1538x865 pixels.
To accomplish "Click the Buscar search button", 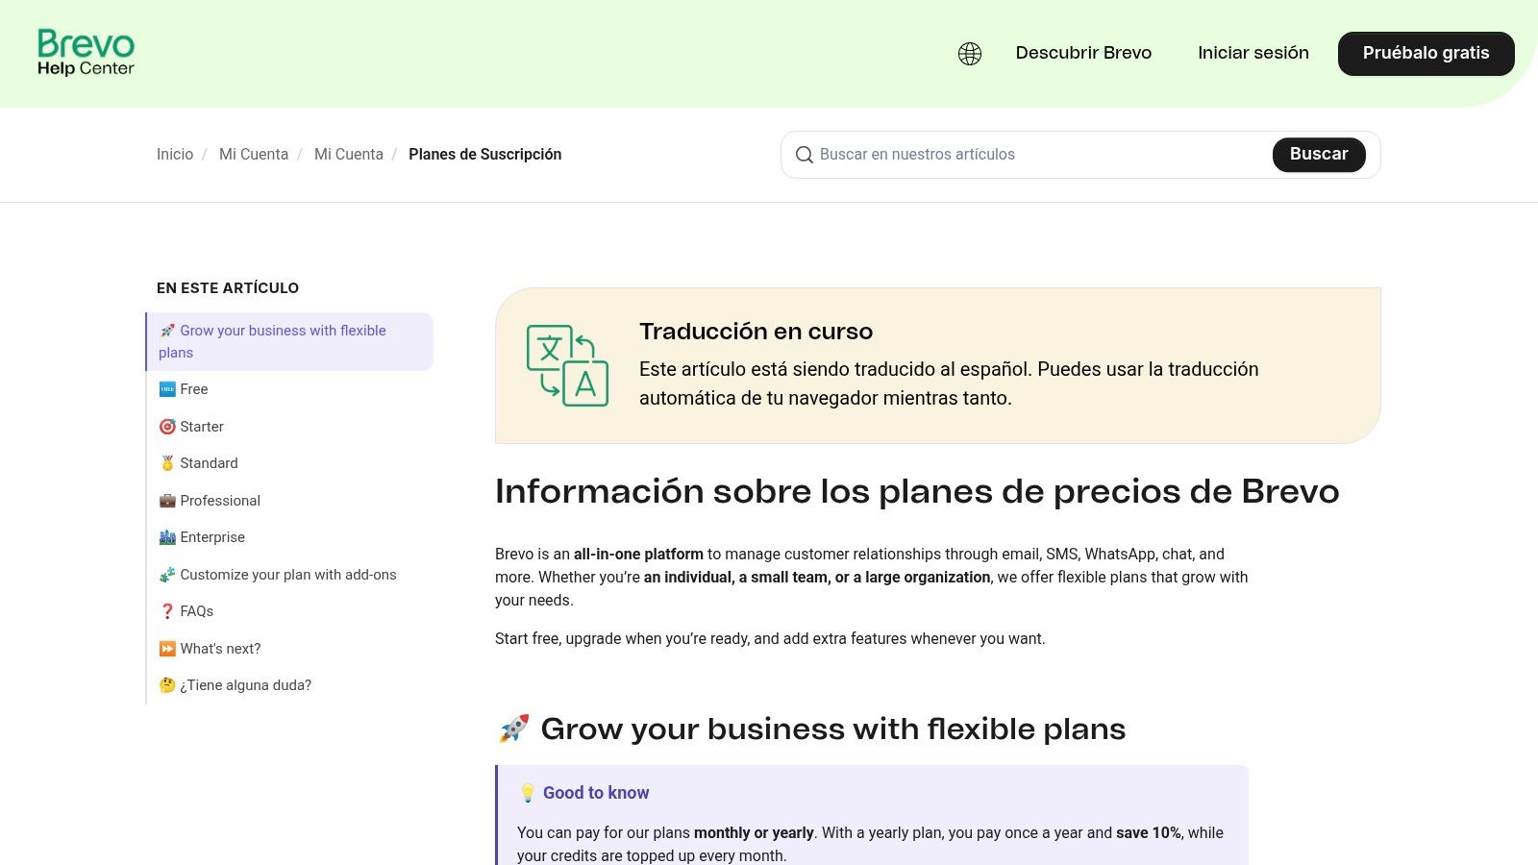I will tap(1319, 155).
